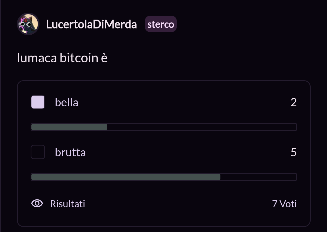
Task: Click the blank area at the poll card's bottom
Action: (x=164, y=218)
